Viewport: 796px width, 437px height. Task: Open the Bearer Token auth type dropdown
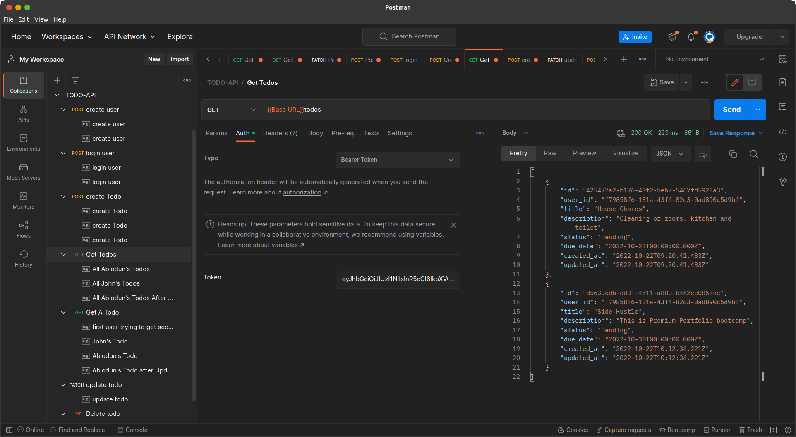[x=397, y=160]
